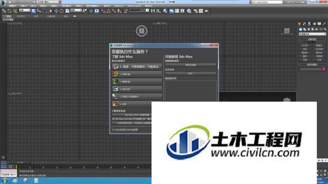Play the zoom, pan and rotate tutorial
This screenshot has width=328, height=184.
[x=137, y=67]
